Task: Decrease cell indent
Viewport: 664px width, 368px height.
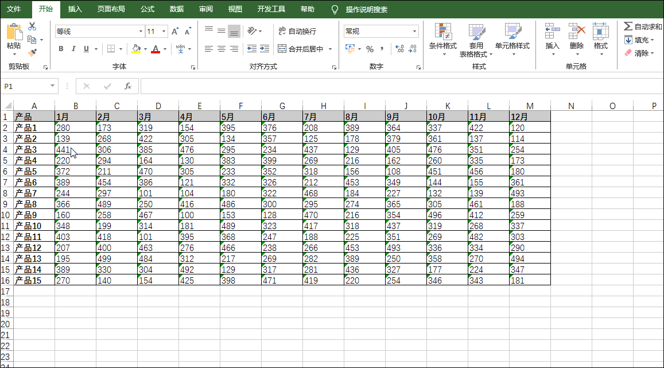Action: (252, 49)
